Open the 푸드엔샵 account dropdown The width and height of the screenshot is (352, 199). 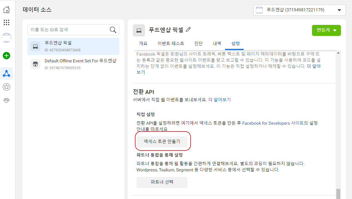[x=299, y=10]
